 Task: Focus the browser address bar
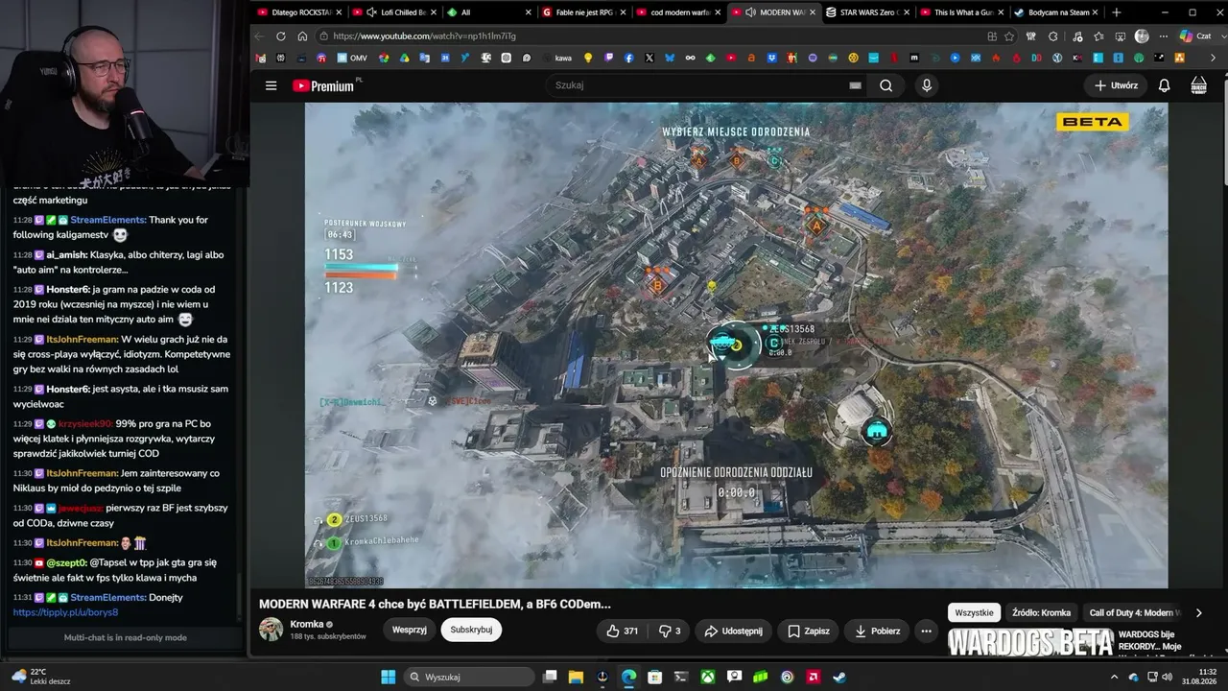tap(652, 36)
